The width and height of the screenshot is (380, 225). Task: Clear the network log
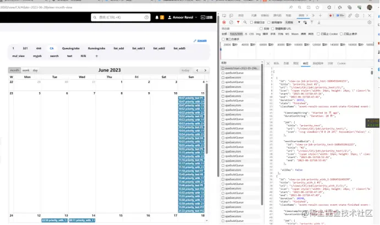click(231, 22)
